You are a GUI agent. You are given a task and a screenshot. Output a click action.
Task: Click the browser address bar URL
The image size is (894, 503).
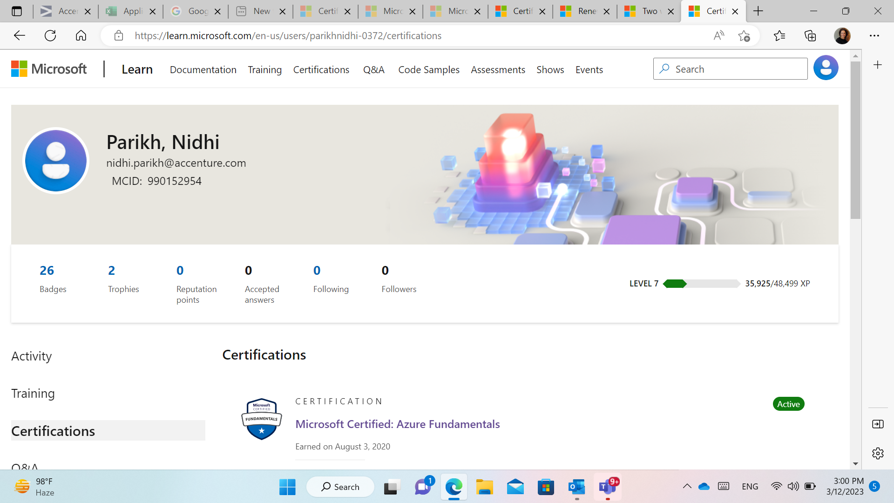[x=288, y=35]
